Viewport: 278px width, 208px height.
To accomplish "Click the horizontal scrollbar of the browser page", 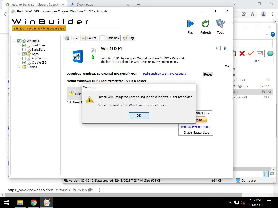I will [123, 195].
